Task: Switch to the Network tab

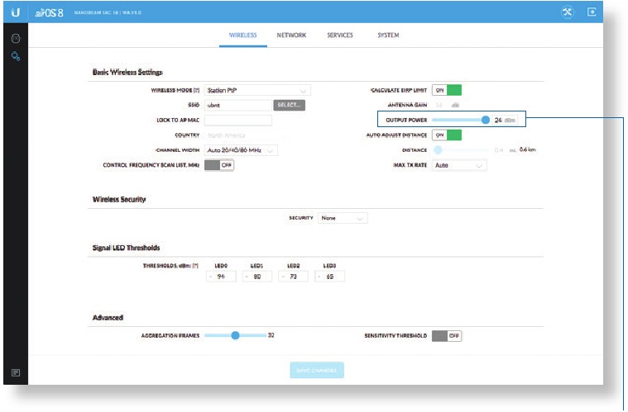Action: (x=291, y=36)
